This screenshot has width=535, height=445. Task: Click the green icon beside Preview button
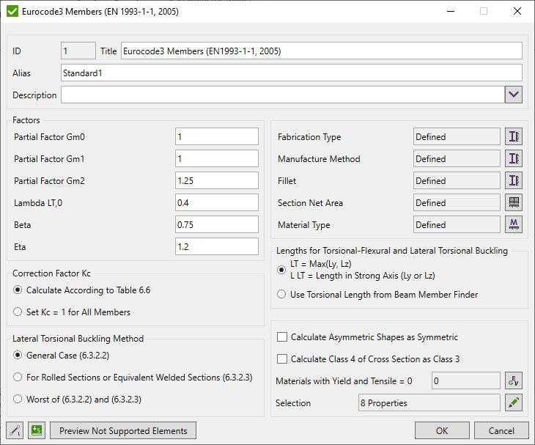(37, 430)
